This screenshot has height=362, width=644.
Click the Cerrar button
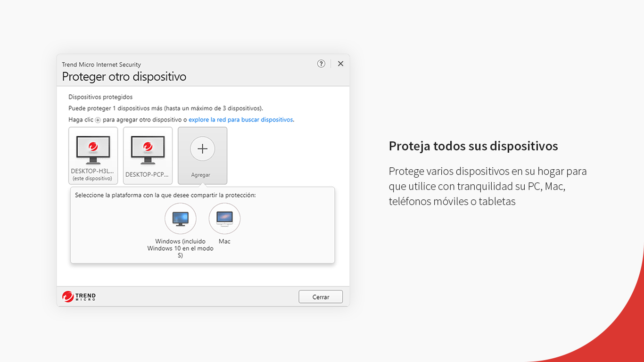tap(321, 297)
